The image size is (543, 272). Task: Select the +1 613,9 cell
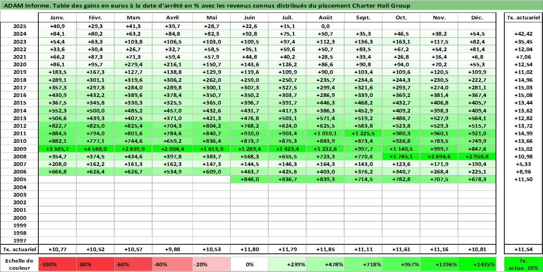pos(211,149)
